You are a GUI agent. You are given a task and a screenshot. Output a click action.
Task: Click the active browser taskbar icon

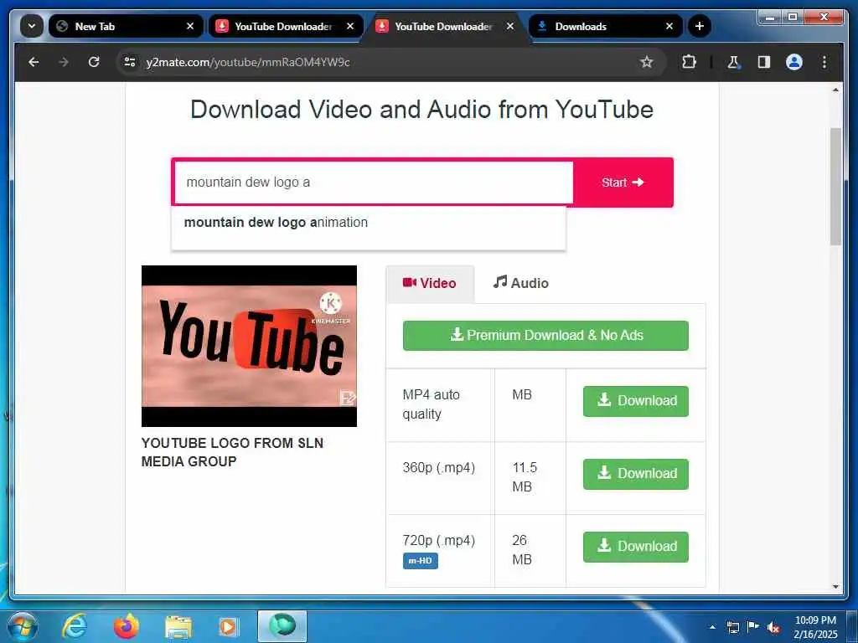282,626
